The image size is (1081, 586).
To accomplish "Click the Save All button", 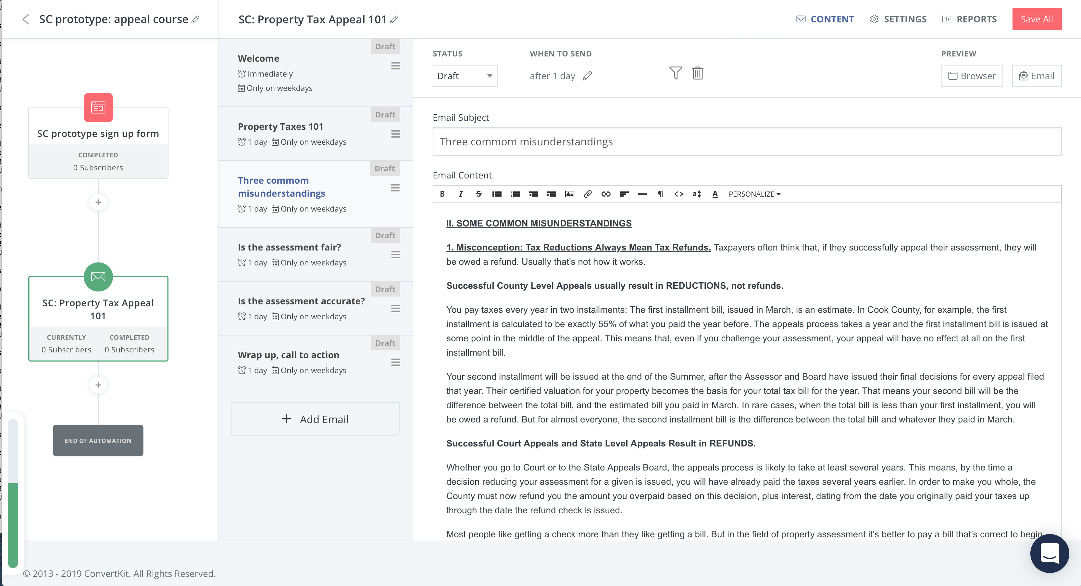I will click(1037, 19).
